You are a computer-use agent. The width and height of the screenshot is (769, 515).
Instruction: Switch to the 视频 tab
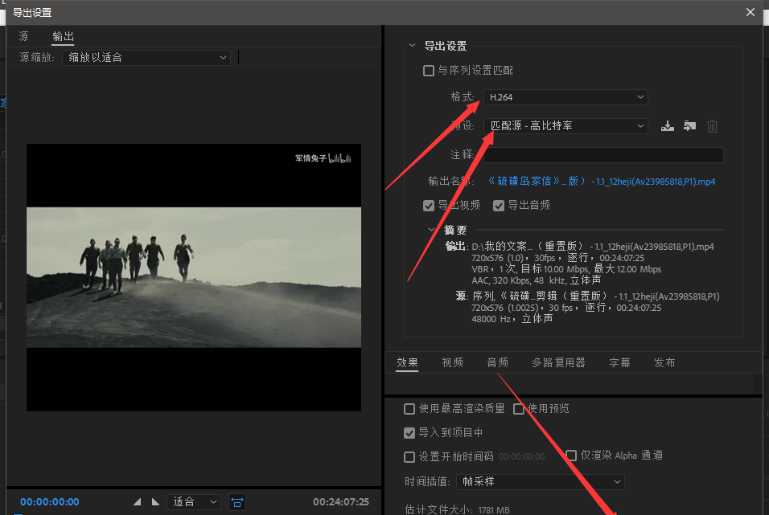[452, 362]
